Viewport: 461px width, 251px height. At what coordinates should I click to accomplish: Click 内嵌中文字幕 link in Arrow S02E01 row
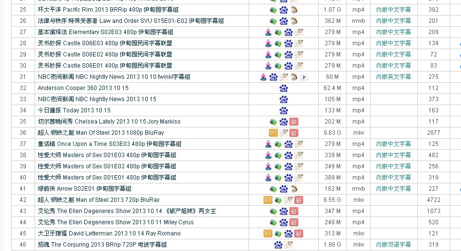click(393, 189)
